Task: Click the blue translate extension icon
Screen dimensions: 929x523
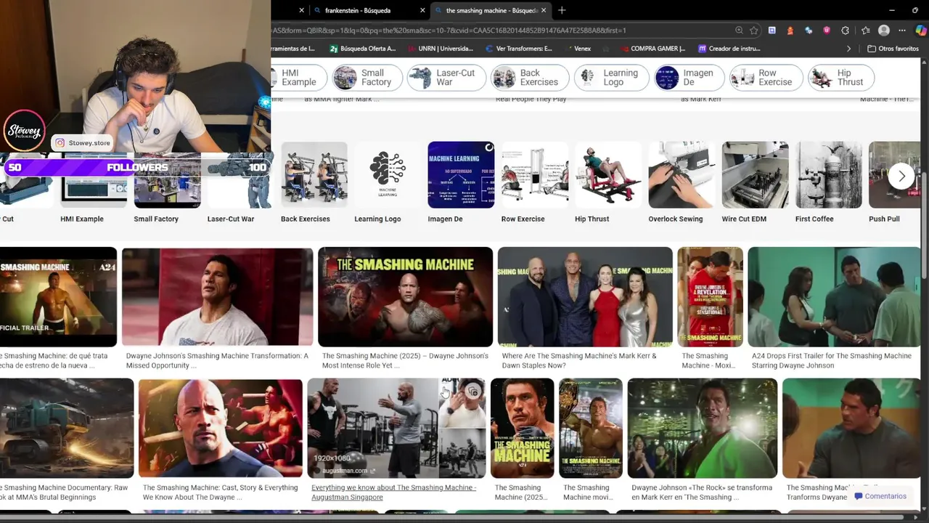Action: [x=809, y=31]
